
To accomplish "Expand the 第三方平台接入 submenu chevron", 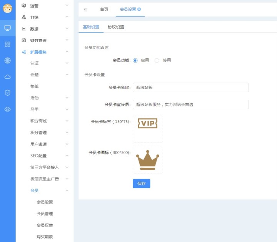I will point(67,167).
